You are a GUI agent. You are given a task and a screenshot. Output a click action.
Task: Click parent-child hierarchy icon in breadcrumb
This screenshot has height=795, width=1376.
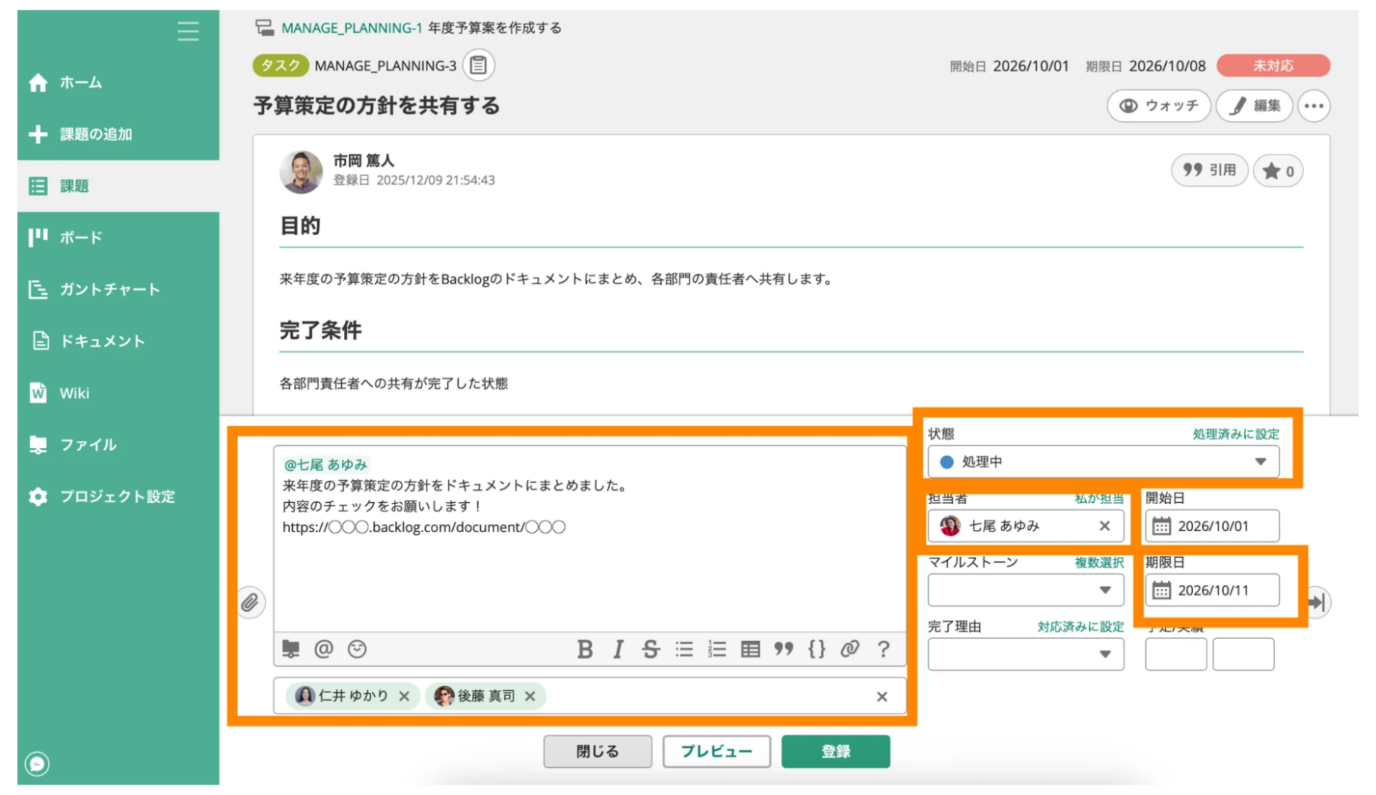point(264,28)
